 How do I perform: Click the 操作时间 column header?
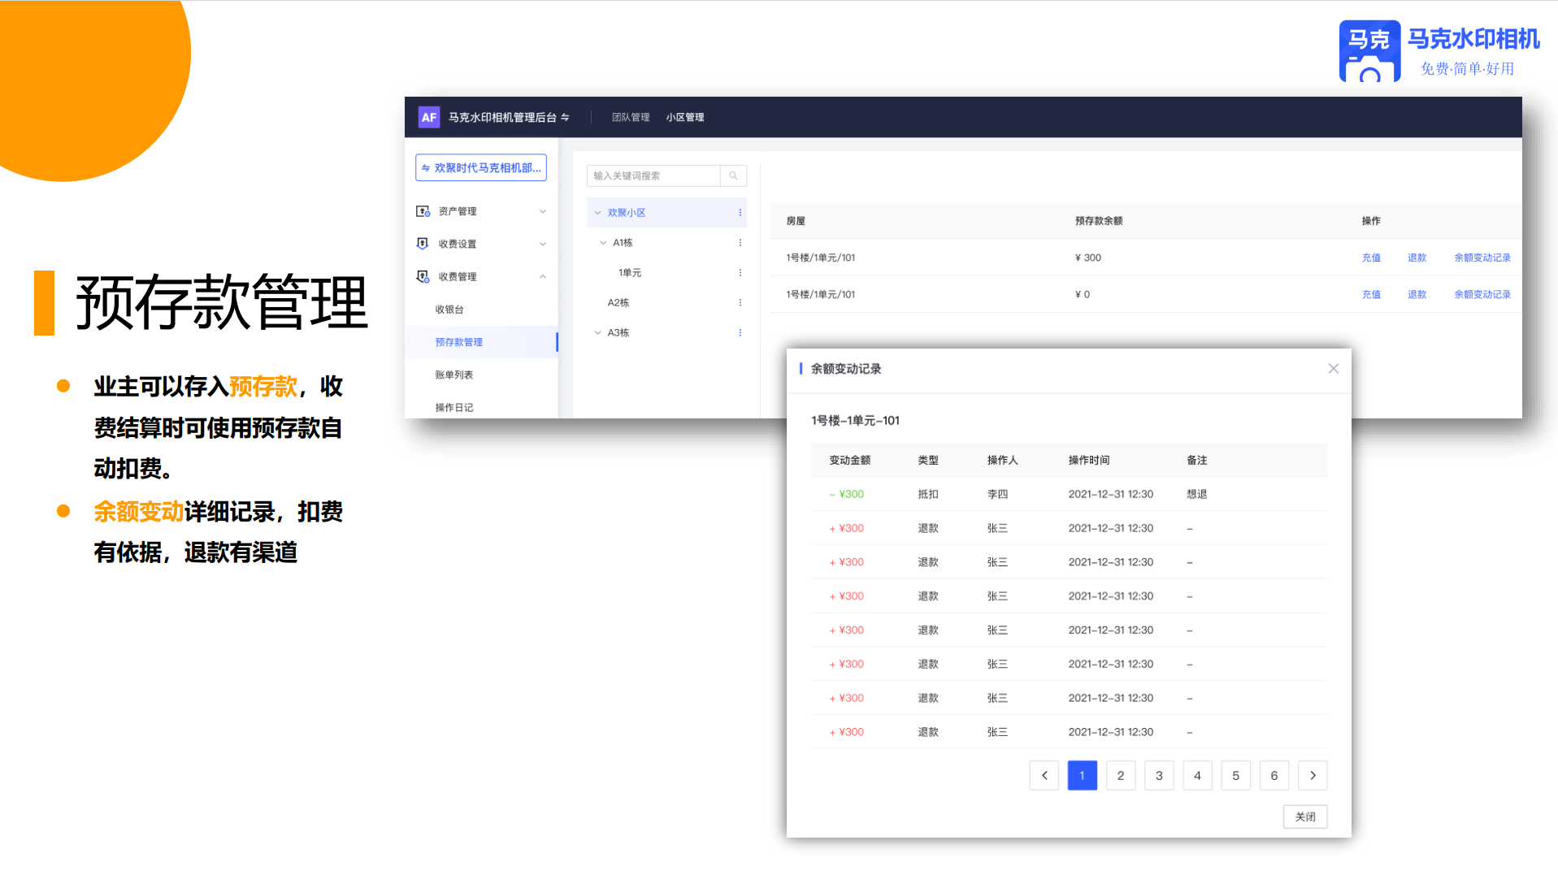tap(1089, 461)
